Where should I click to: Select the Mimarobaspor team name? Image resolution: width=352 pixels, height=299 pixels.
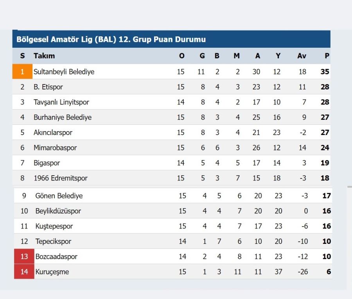pos(55,148)
